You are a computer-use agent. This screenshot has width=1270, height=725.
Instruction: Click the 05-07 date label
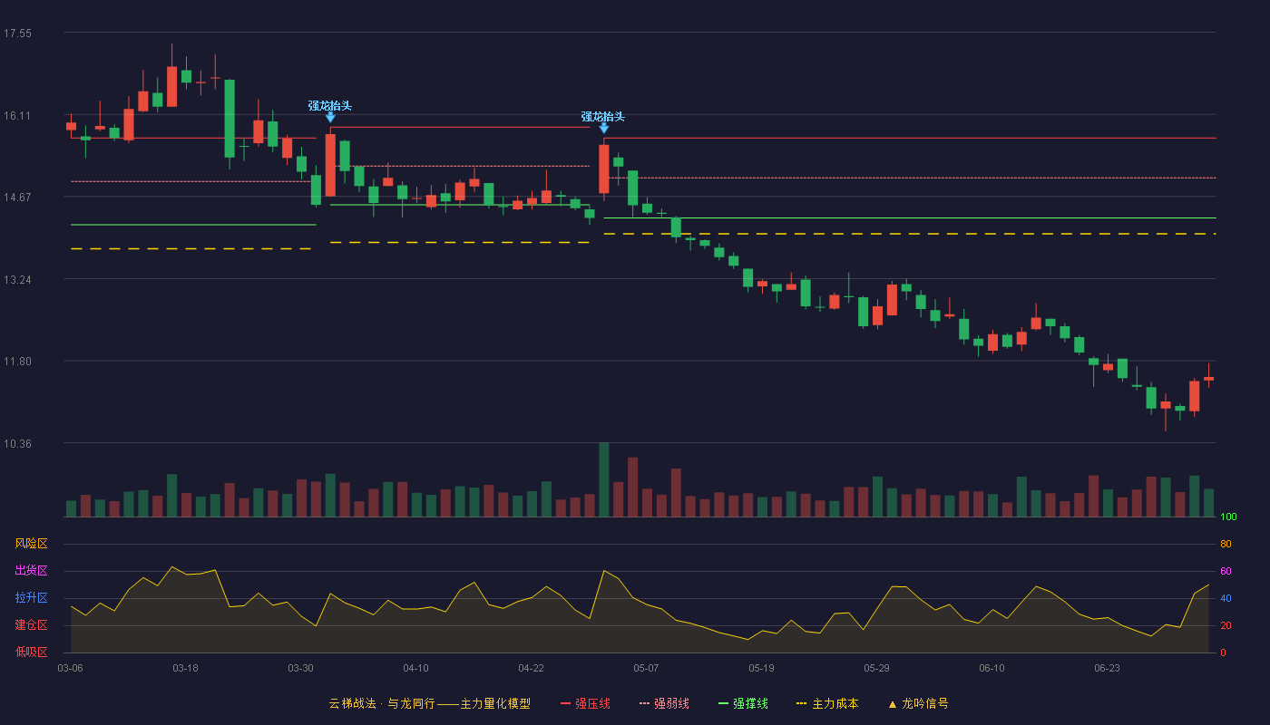click(x=646, y=668)
